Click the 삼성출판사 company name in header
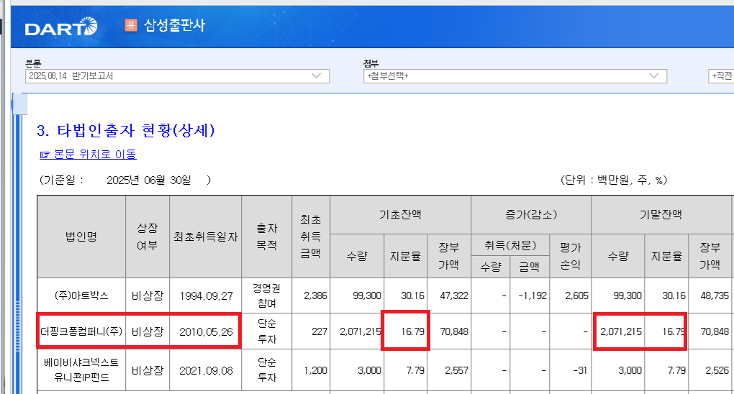This screenshot has height=394, width=734. point(174,25)
